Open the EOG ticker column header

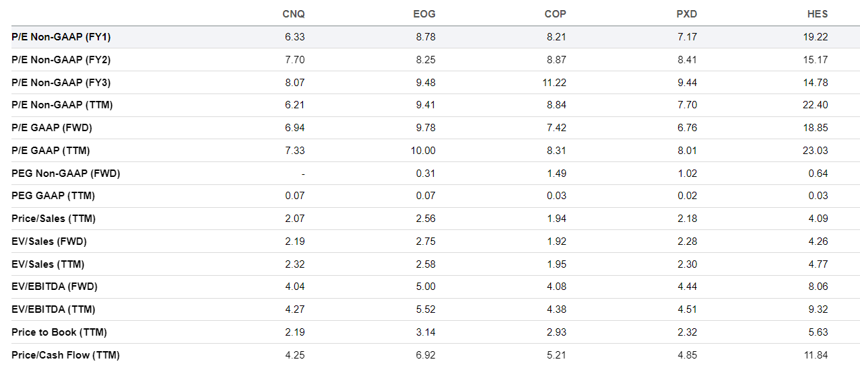tap(424, 14)
